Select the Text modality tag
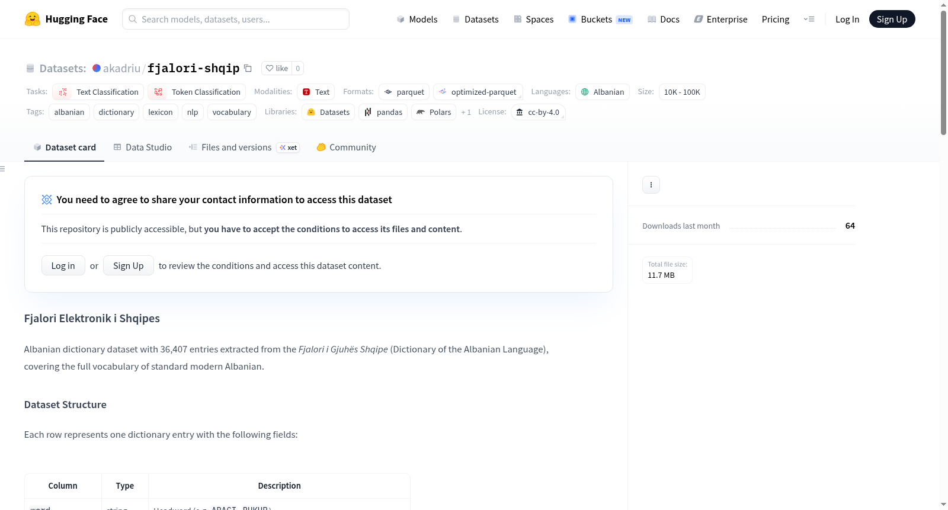Viewport: 948px width, 510px height. coord(316,92)
